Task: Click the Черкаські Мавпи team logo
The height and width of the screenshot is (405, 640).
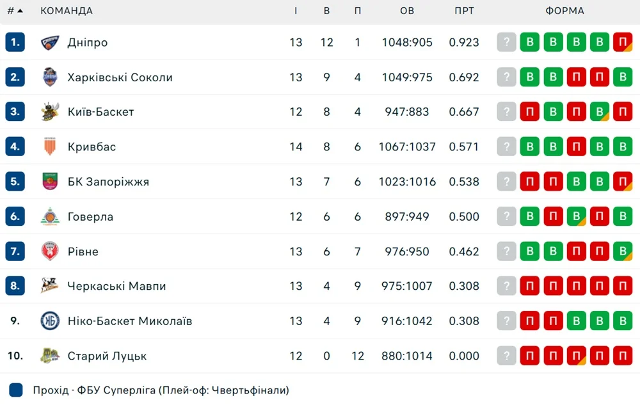Action: pos(50,286)
